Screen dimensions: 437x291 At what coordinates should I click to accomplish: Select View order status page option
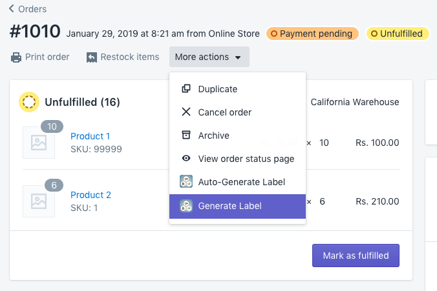[246, 159]
